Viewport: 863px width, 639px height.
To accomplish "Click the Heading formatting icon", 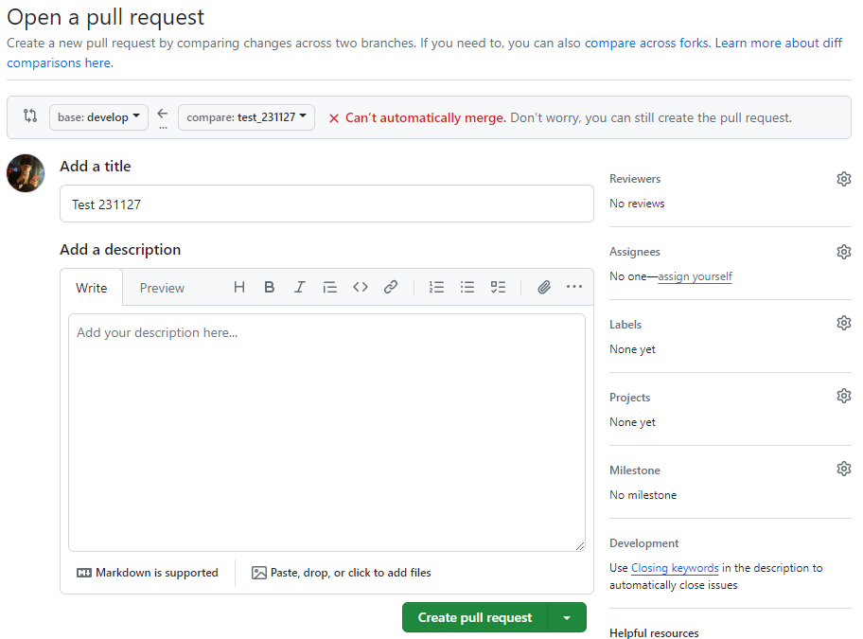I will coord(238,287).
